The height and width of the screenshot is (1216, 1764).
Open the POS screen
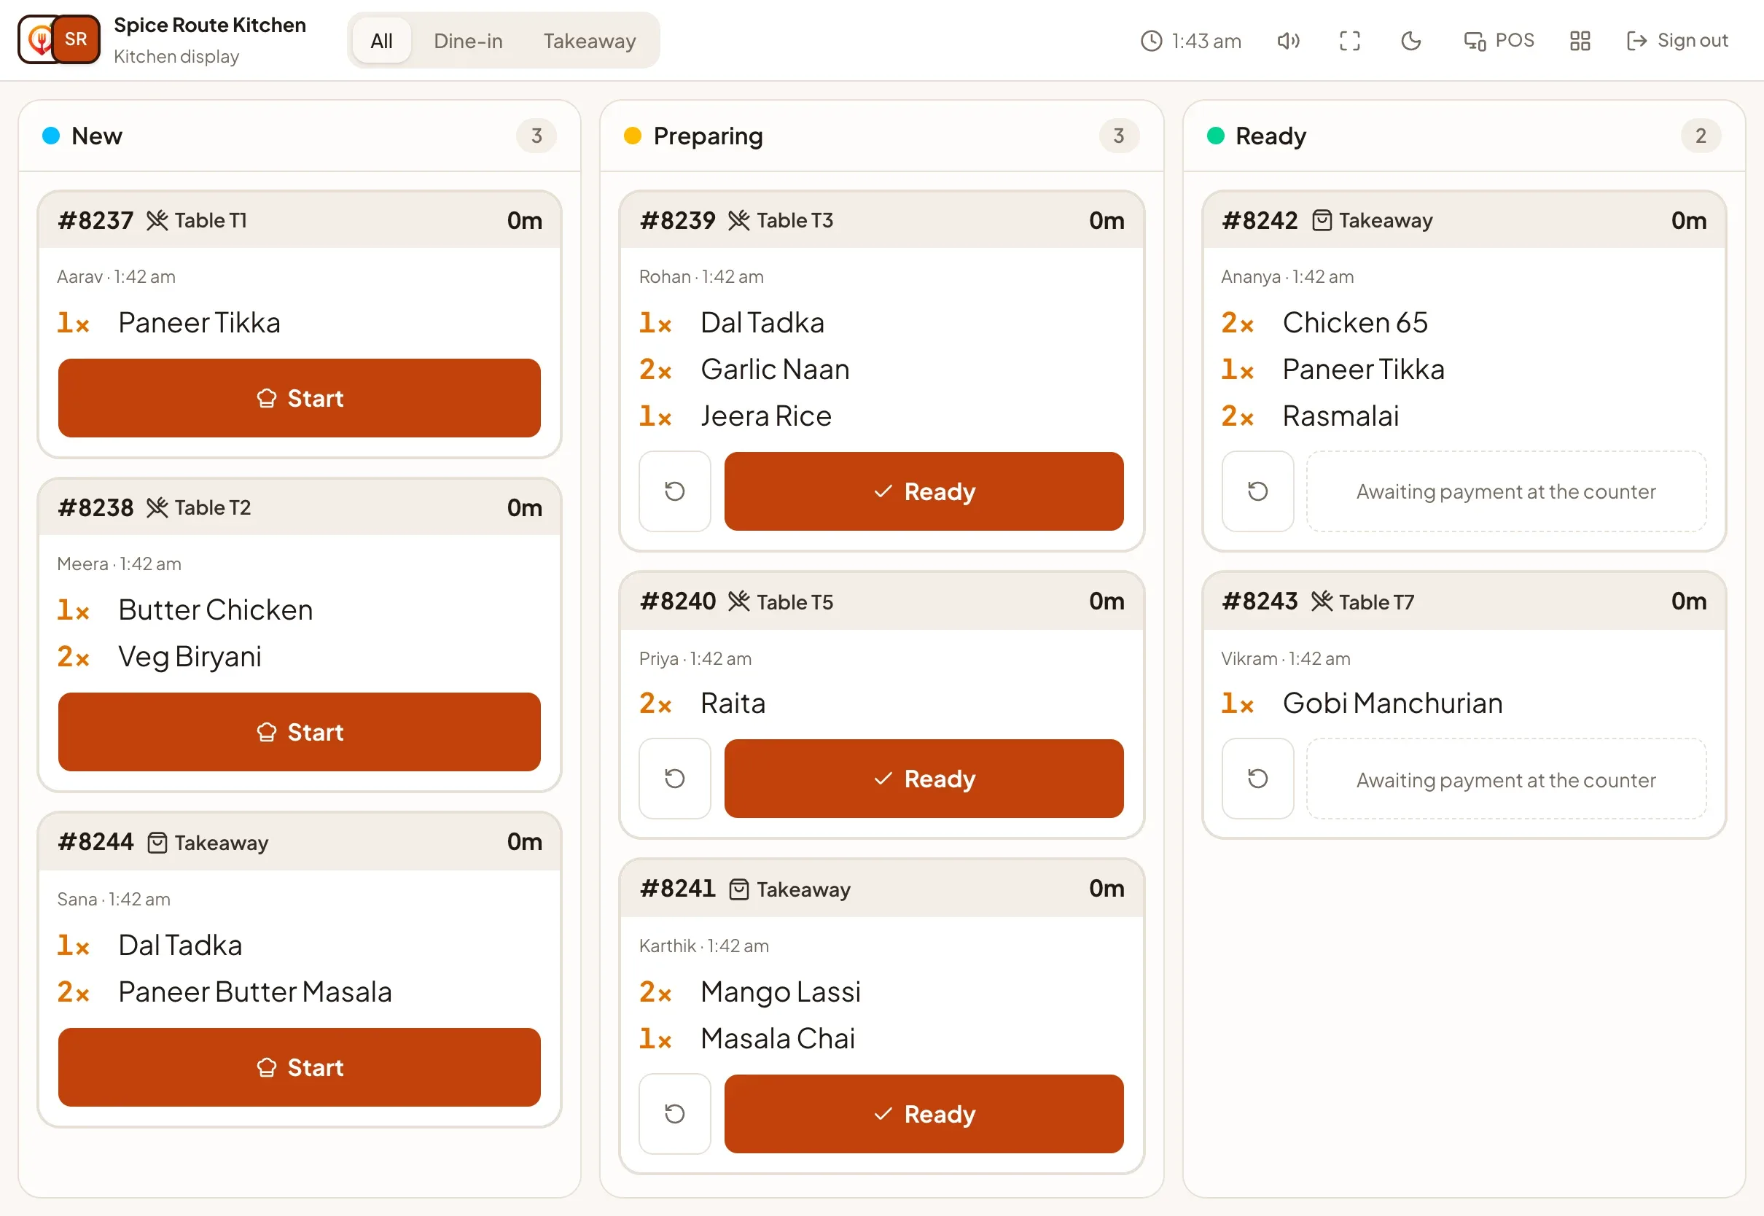(x=1499, y=40)
